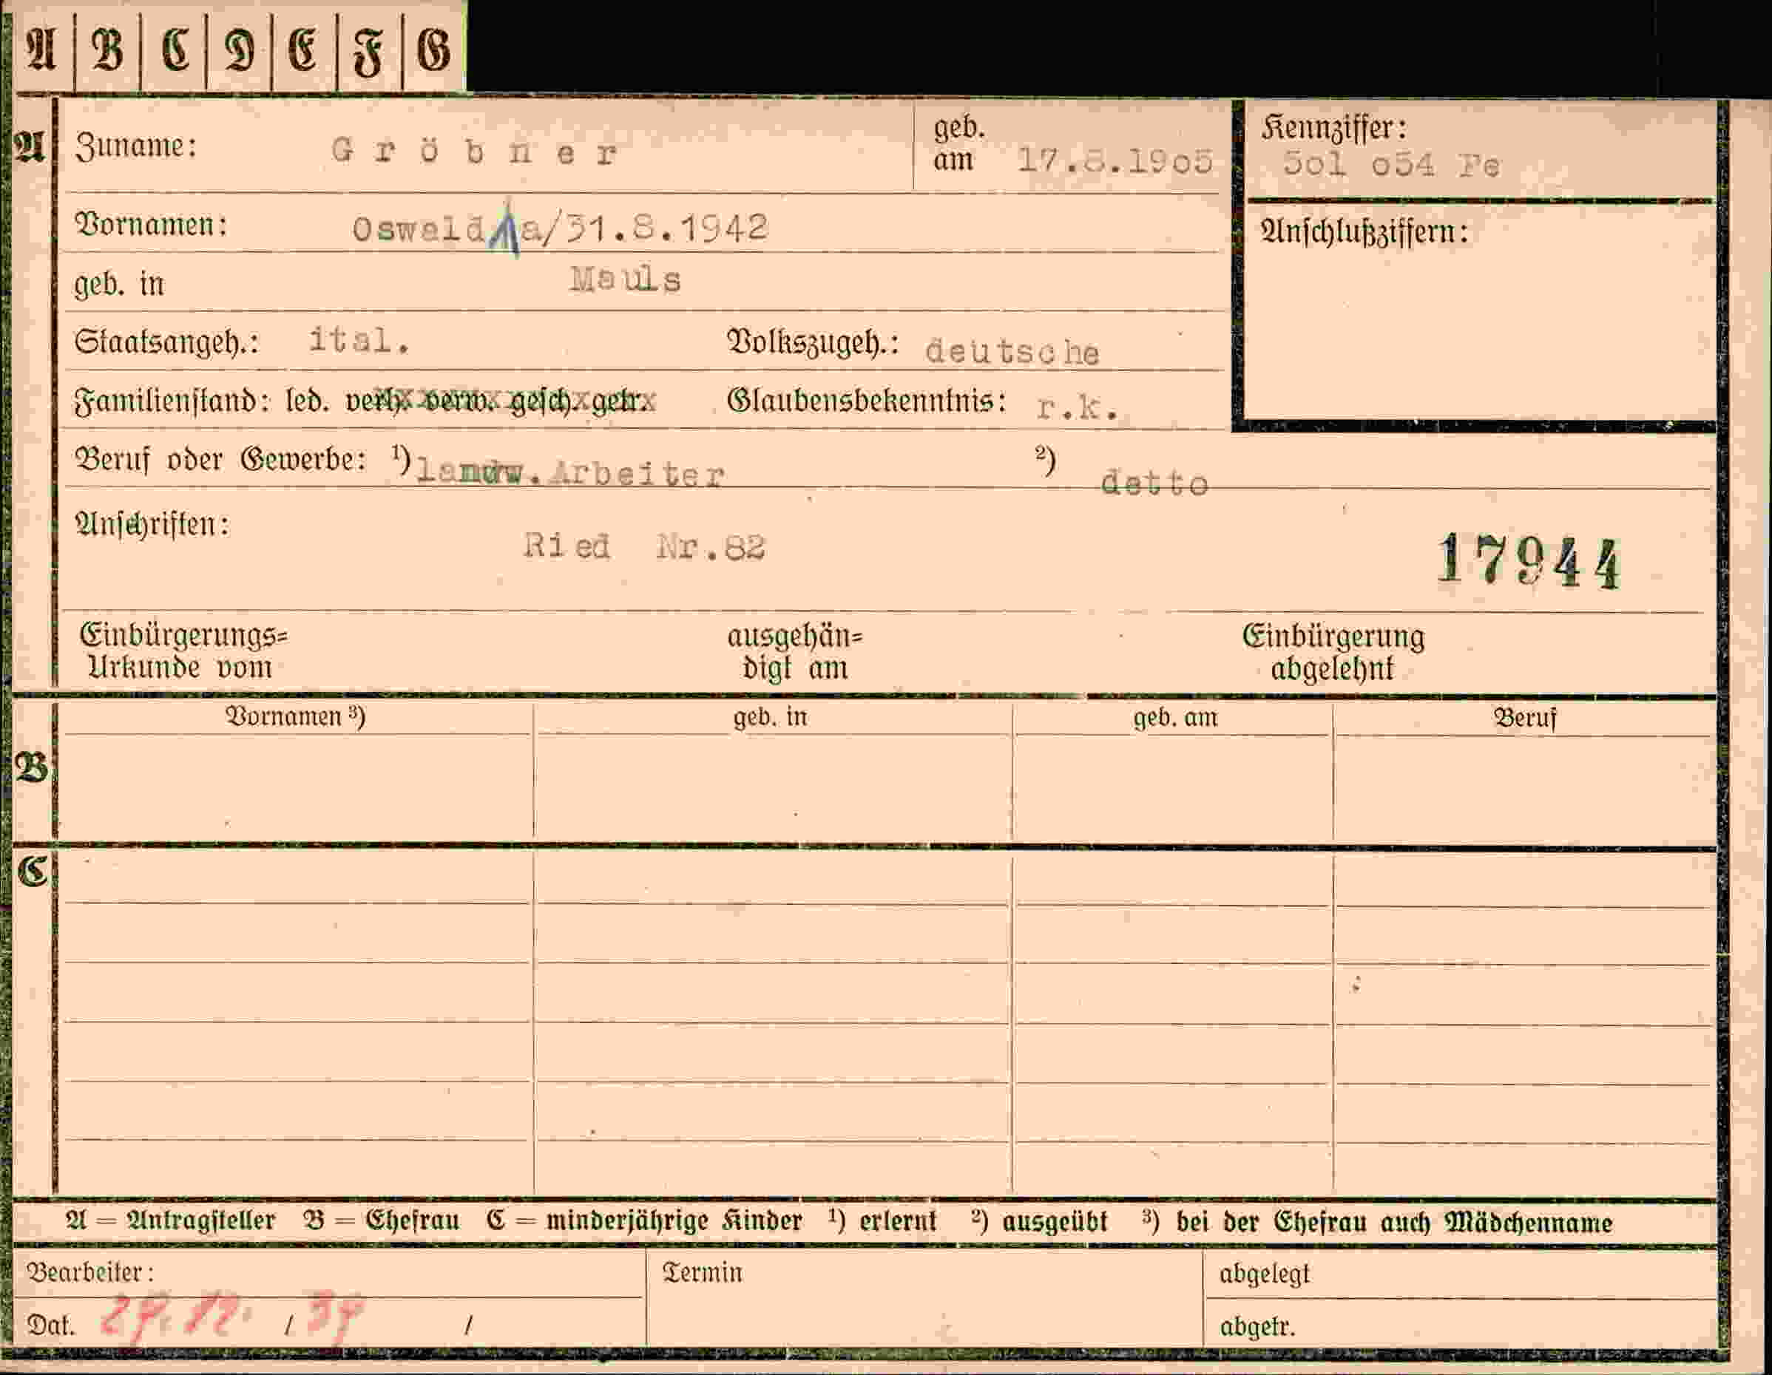Click the occupation 'landw. Arbeiter'
Image resolution: width=1772 pixels, height=1375 pixels.
click(570, 474)
